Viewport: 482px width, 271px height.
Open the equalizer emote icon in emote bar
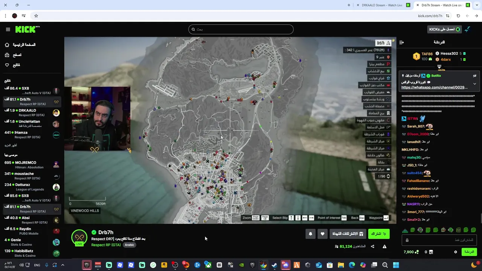pyautogui.click(x=405, y=230)
